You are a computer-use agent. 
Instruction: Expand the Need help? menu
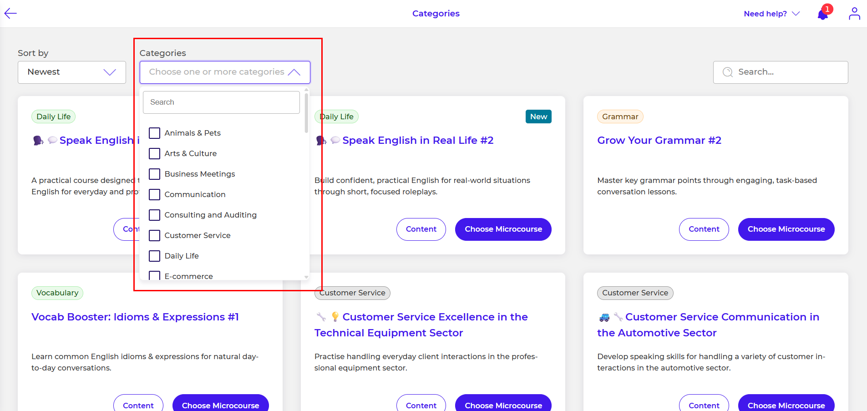click(771, 14)
